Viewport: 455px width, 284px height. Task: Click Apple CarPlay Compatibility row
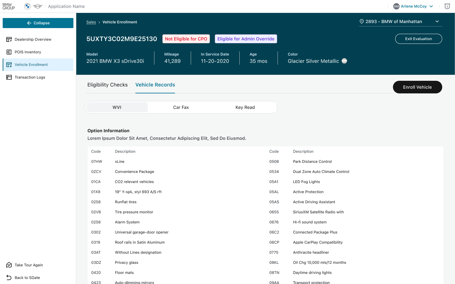355,242
